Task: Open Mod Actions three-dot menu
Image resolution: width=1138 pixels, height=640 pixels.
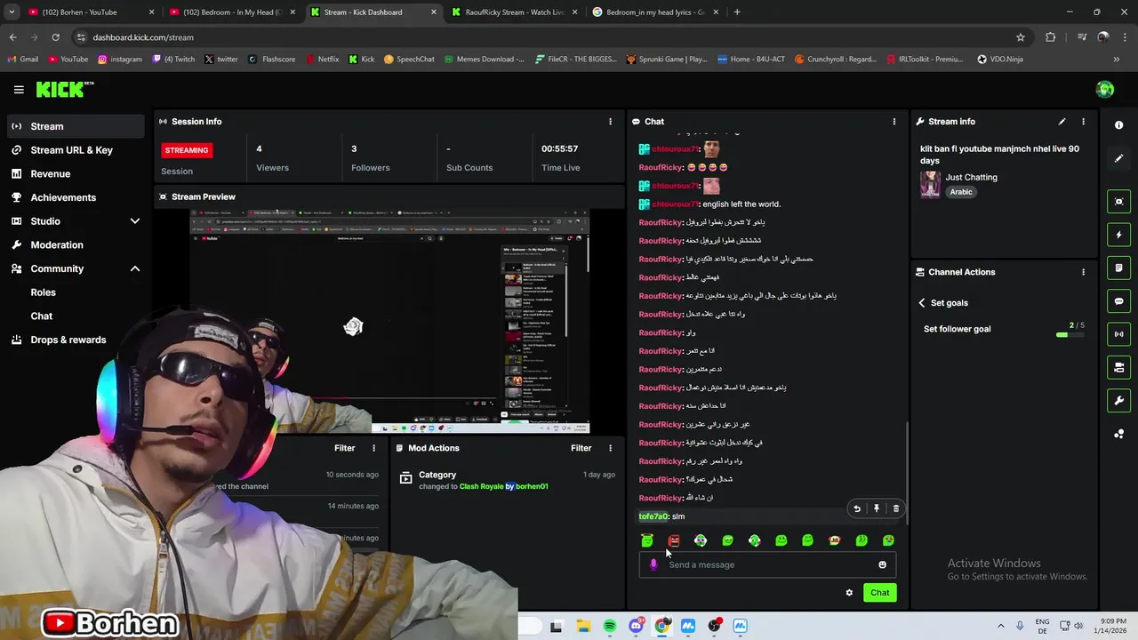Action: click(x=610, y=448)
